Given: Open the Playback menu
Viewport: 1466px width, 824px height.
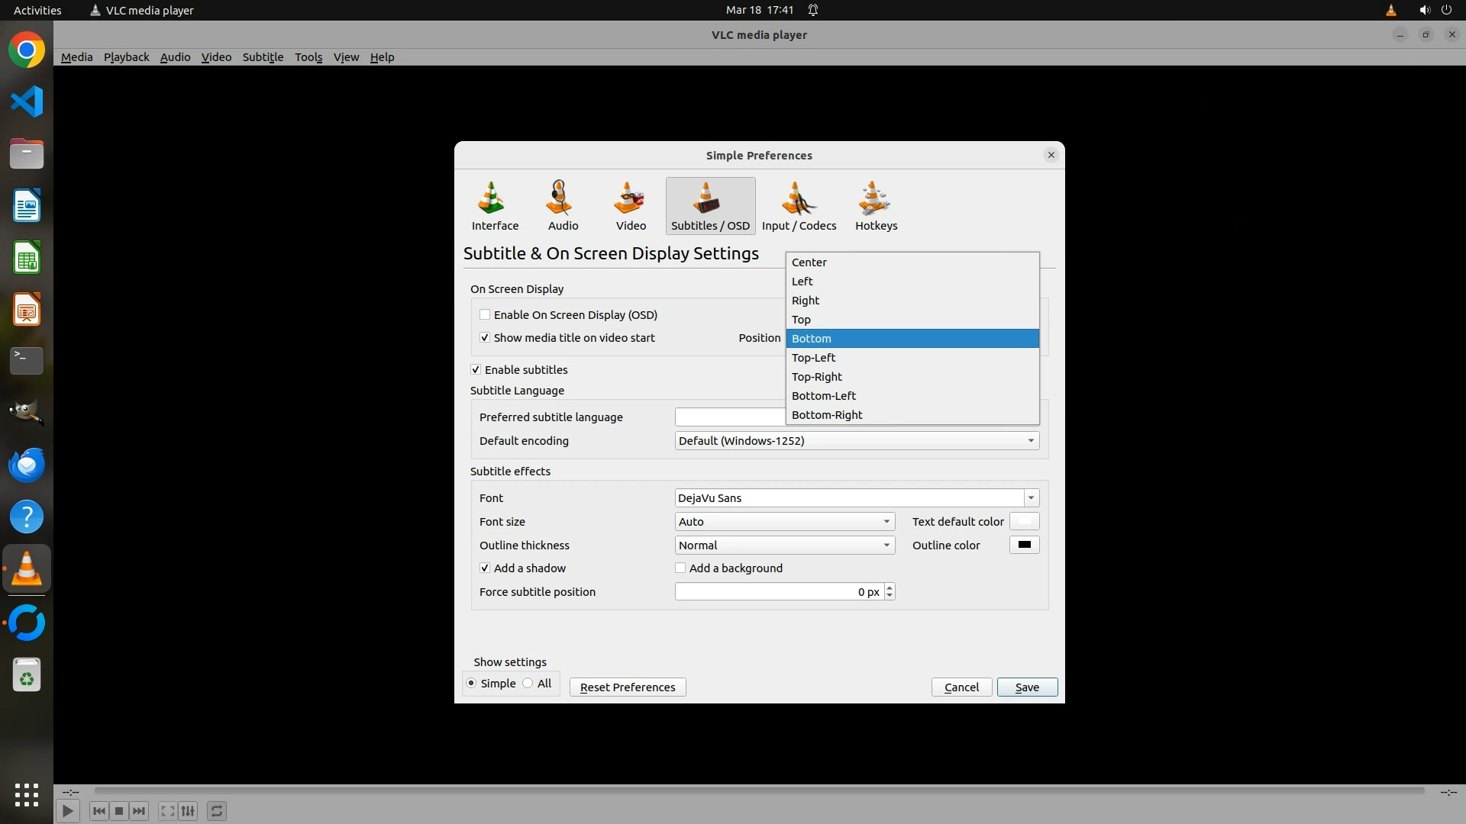Looking at the screenshot, I should (126, 57).
